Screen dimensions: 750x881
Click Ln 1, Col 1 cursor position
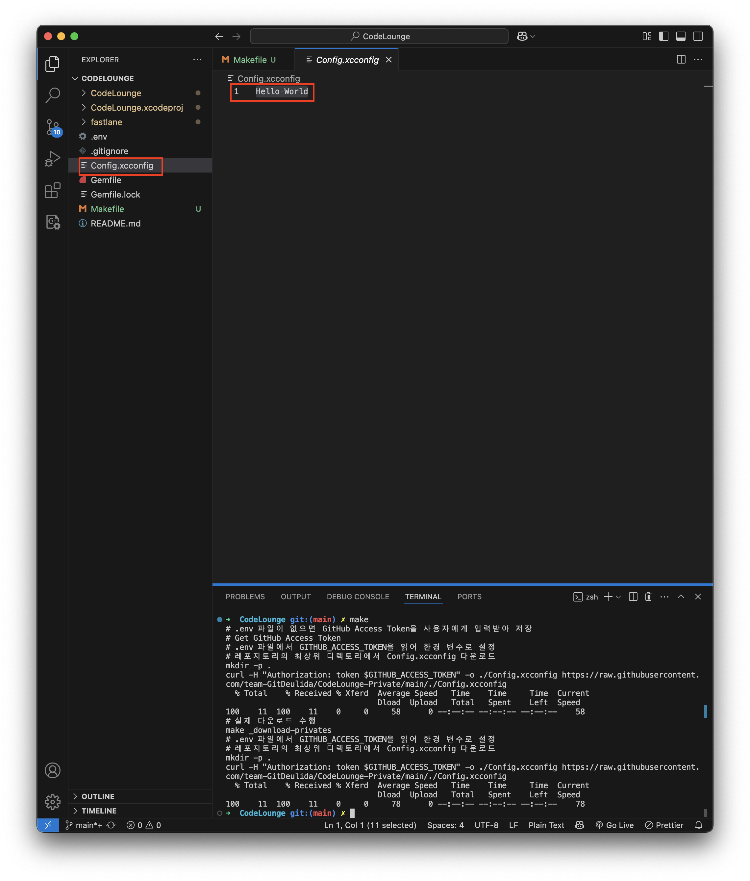point(370,825)
